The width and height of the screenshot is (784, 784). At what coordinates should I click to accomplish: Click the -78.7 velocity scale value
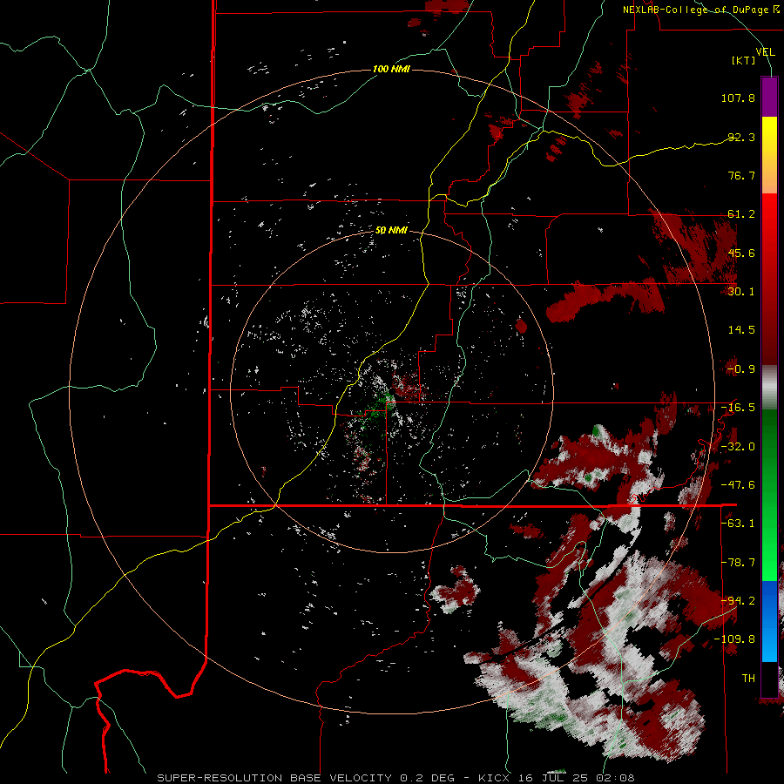click(x=738, y=563)
